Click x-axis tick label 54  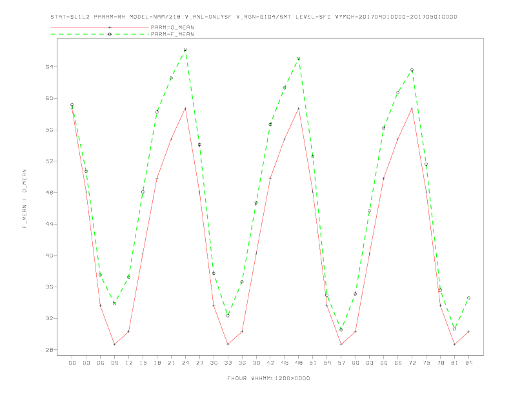pos(327,363)
